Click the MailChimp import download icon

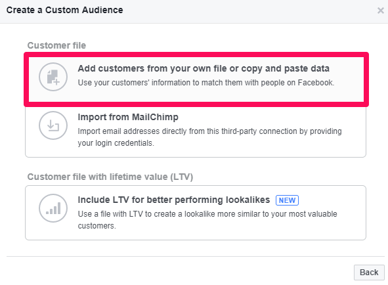pos(53,125)
